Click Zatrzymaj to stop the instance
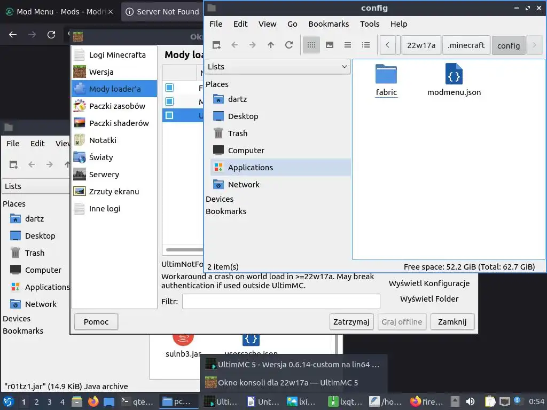Viewport: 547px width, 410px height. click(351, 322)
